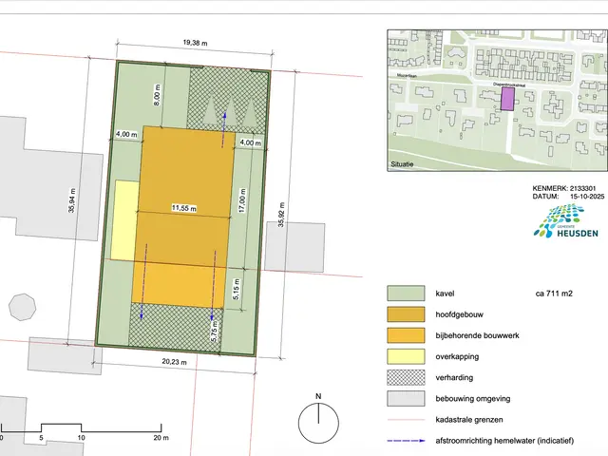Viewport: 608px width, 456px height.
Task: Click the bebouwing omgeving grey swatch
Action: point(406,398)
